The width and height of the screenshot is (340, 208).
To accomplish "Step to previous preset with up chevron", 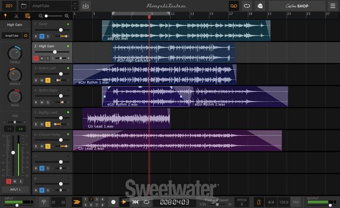I will point(75,4).
